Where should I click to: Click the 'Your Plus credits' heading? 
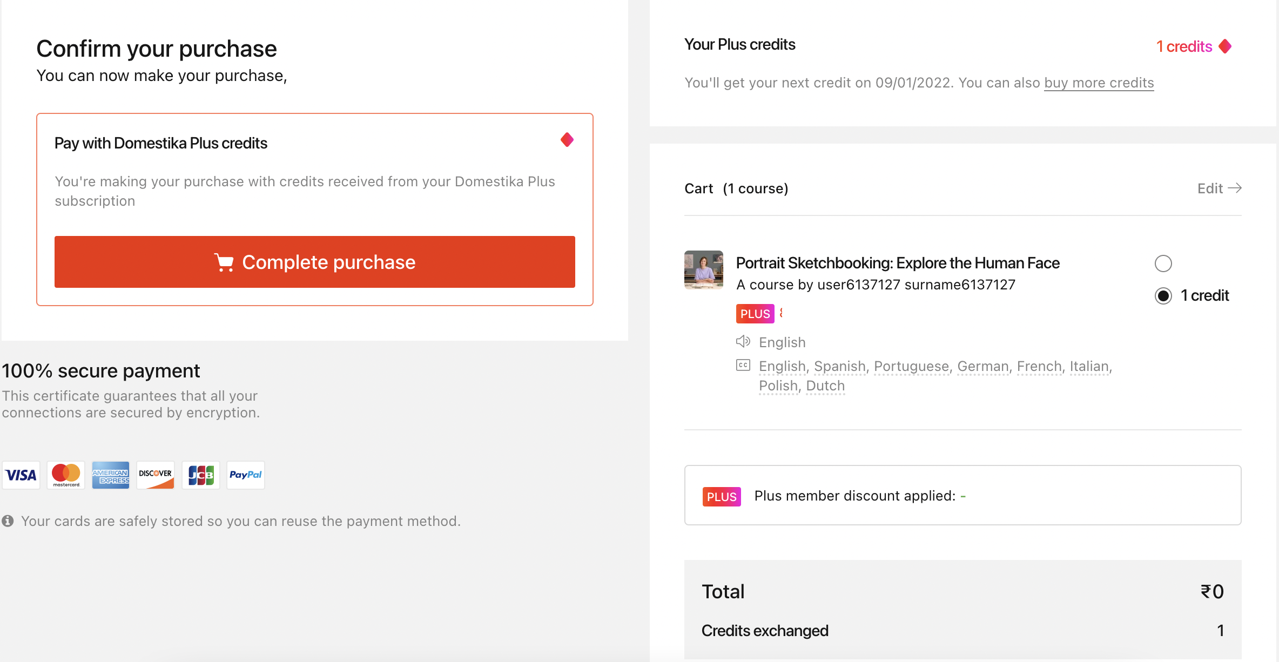(740, 44)
